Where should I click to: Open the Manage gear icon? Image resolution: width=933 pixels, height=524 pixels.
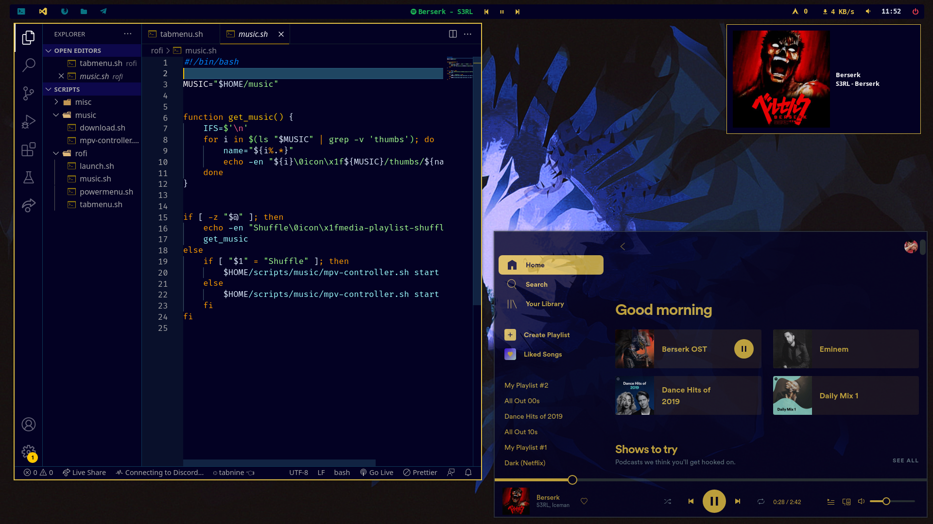click(29, 452)
